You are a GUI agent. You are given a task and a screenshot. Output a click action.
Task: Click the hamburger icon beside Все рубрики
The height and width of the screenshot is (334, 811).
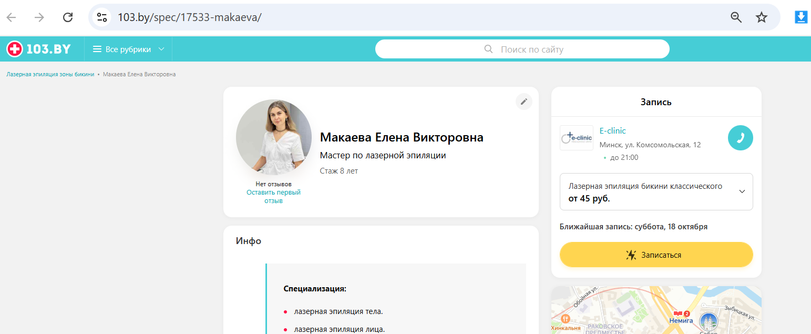pyautogui.click(x=97, y=49)
